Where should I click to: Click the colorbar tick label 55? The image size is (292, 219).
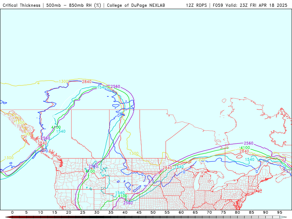(167, 212)
